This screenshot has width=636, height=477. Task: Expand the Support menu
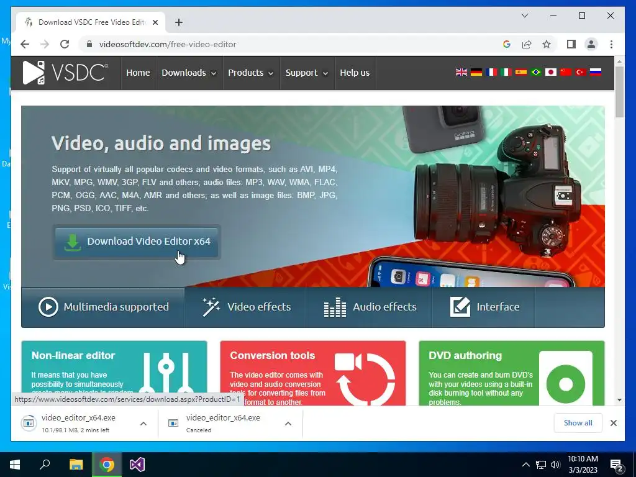coord(307,73)
